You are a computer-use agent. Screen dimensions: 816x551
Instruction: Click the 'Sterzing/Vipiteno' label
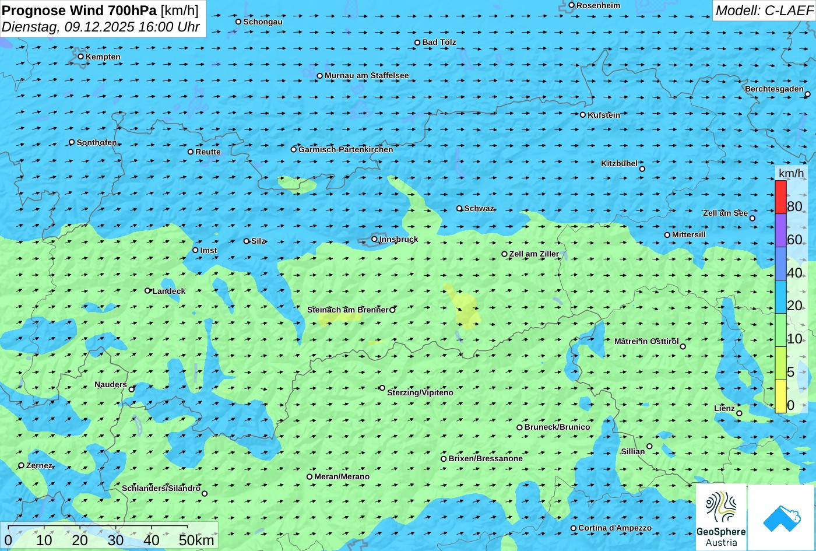pos(420,392)
